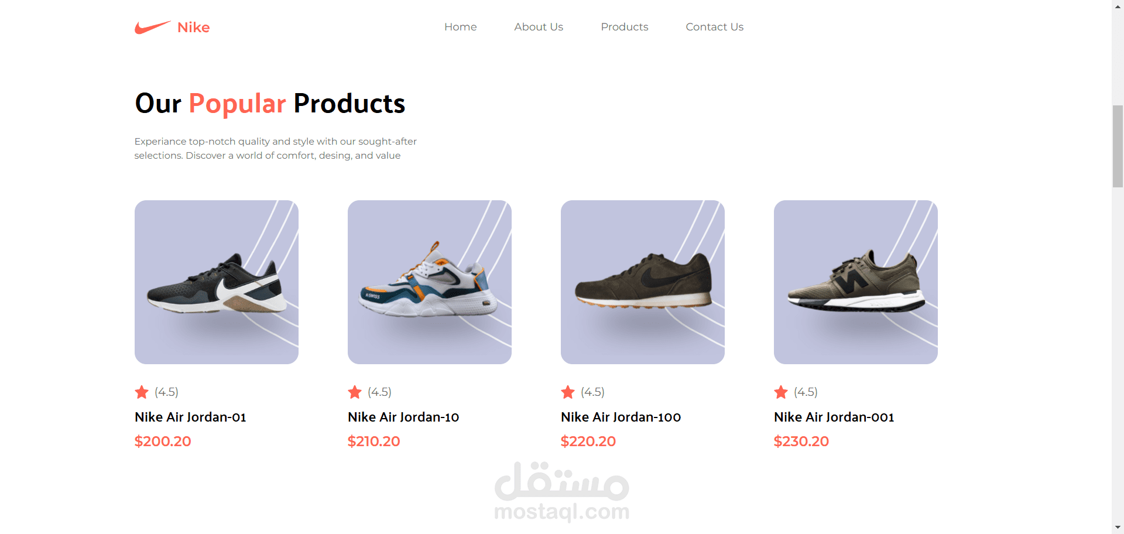Click the star icon for Nike Air Jordan-001
The width and height of the screenshot is (1124, 534).
click(x=781, y=392)
